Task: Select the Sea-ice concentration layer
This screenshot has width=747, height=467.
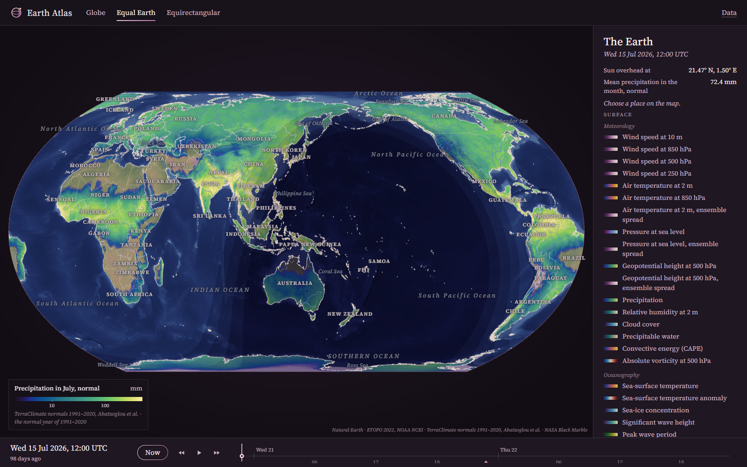Action: (671, 410)
